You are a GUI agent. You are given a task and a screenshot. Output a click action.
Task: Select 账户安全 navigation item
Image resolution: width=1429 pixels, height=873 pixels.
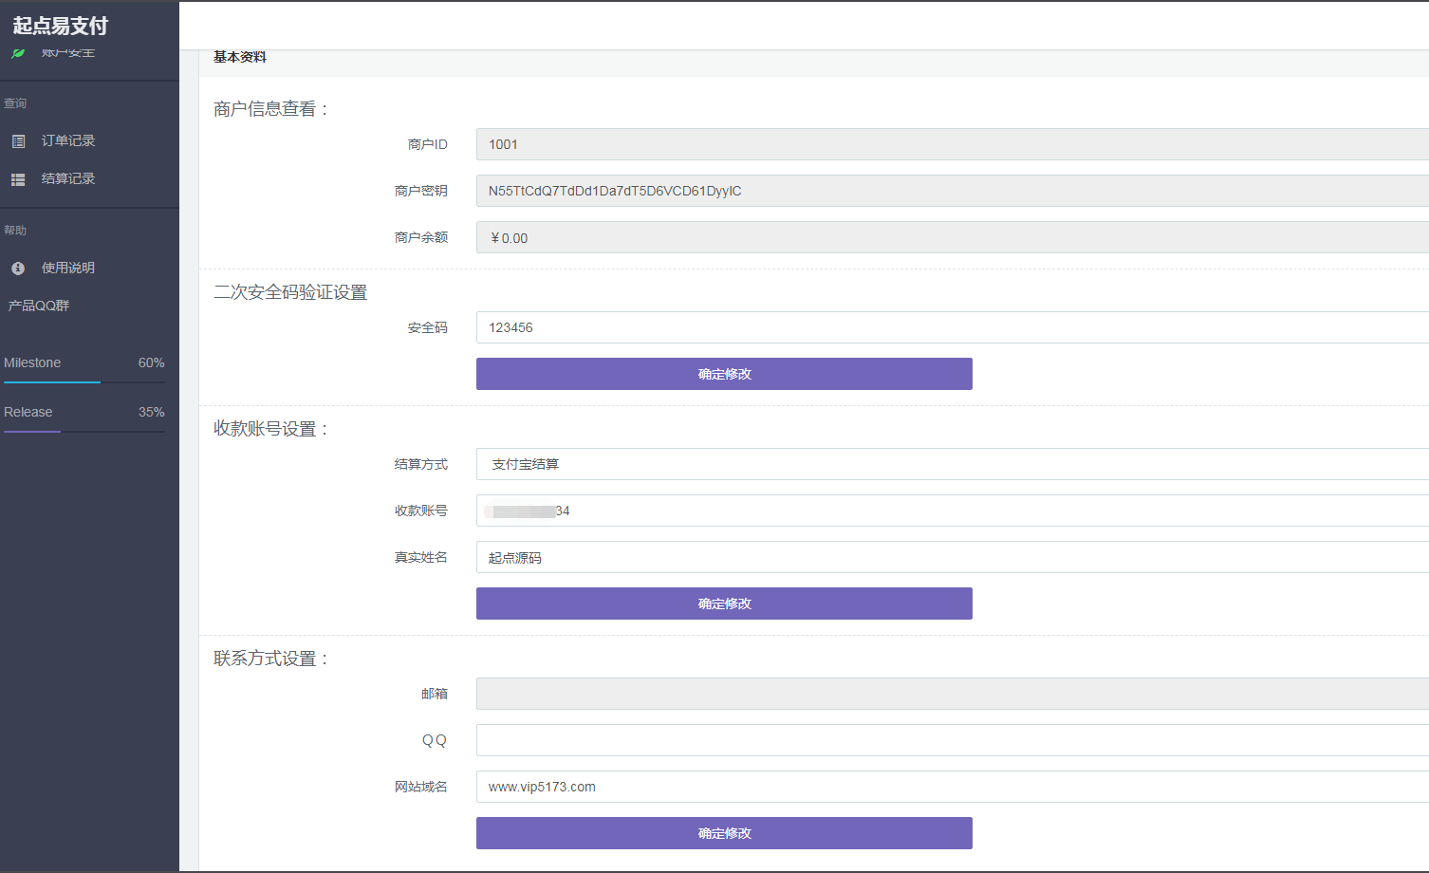(66, 53)
